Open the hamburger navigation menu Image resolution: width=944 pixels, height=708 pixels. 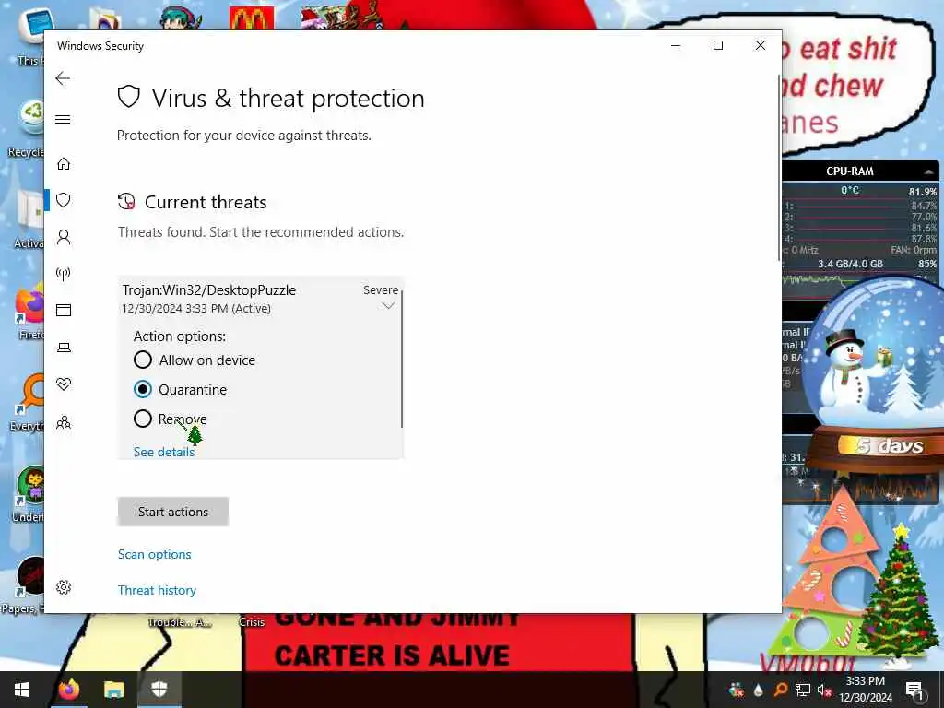tap(63, 119)
